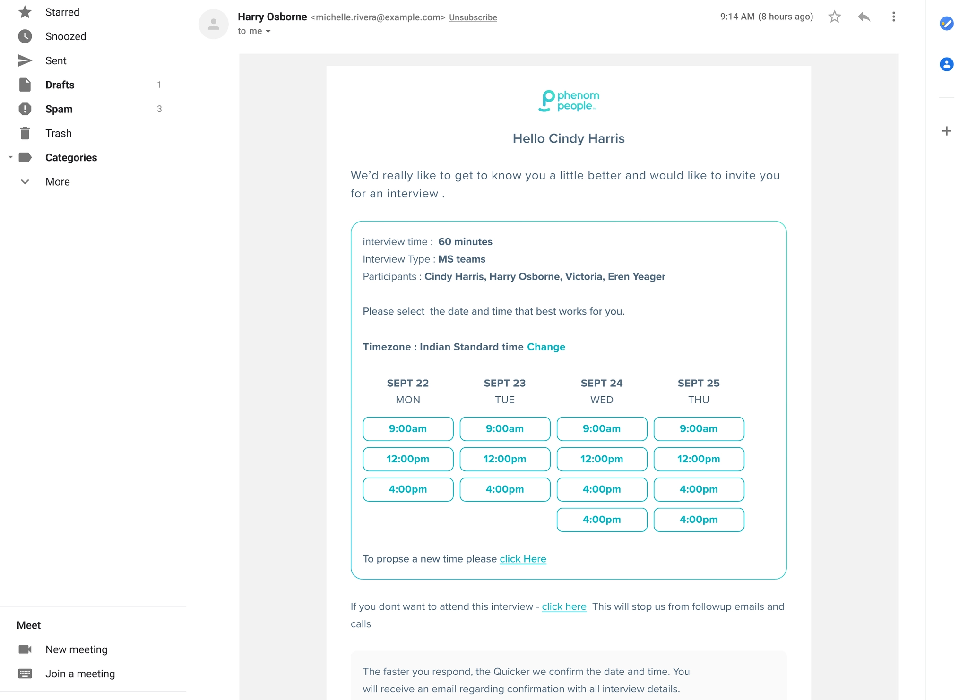
Task: Open the Tasks icon in side panel
Action: (946, 23)
